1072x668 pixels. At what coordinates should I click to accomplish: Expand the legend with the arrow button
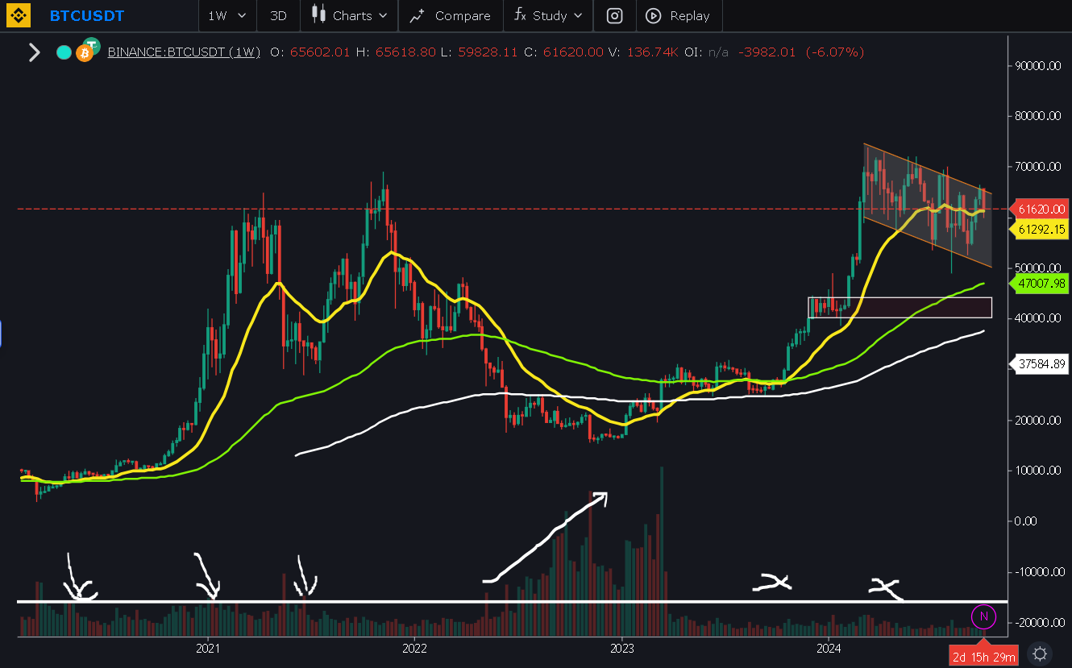pos(34,52)
